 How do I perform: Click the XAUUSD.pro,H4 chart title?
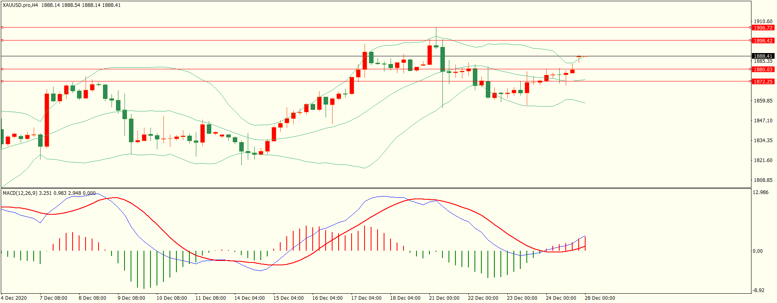pyautogui.click(x=20, y=5)
